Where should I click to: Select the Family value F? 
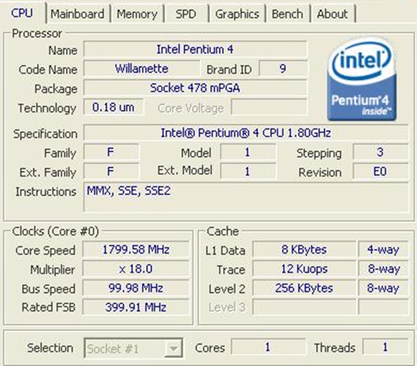[x=111, y=152]
